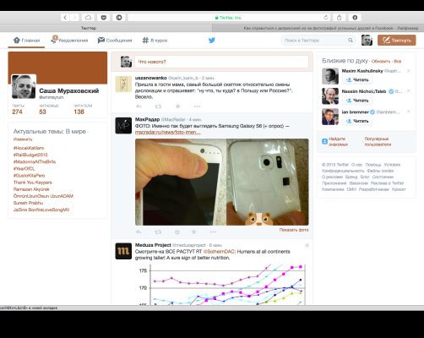Reload page with Safari refresh icon
The height and width of the screenshot is (338, 424).
click(x=326, y=18)
